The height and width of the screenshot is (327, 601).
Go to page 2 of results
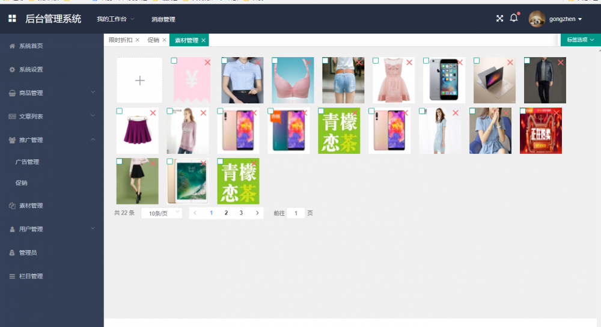(x=226, y=213)
